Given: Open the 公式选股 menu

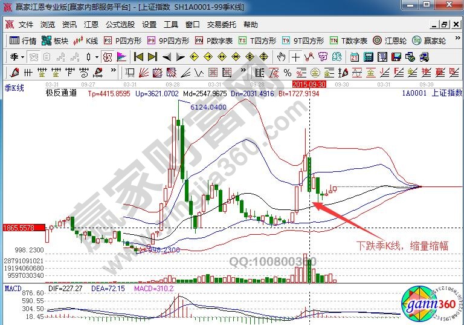Looking at the screenshot, I should click(x=120, y=25).
